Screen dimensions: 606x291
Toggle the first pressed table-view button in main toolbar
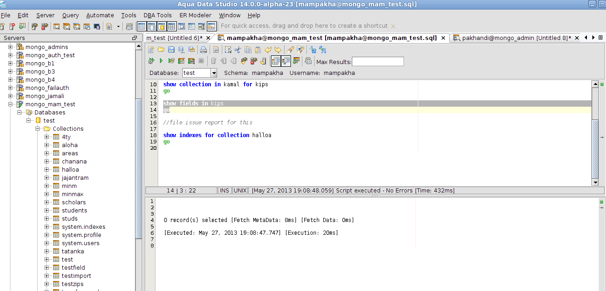coord(141,26)
